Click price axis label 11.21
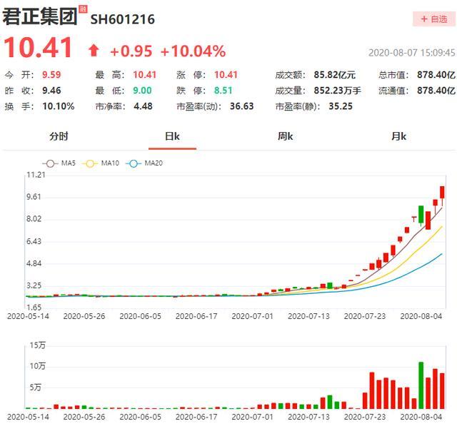Viewport: 457px width, 436px height. click(36, 175)
